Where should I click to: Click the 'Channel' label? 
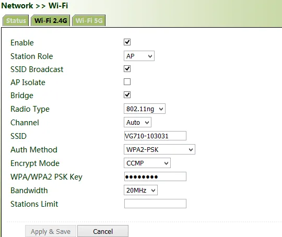[x=25, y=123]
